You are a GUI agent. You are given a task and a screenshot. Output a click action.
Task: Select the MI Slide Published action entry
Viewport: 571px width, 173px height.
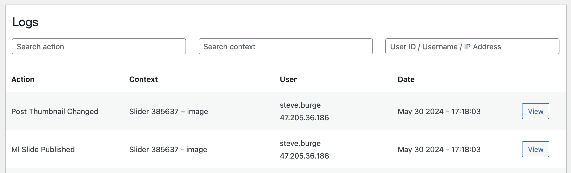pos(43,150)
